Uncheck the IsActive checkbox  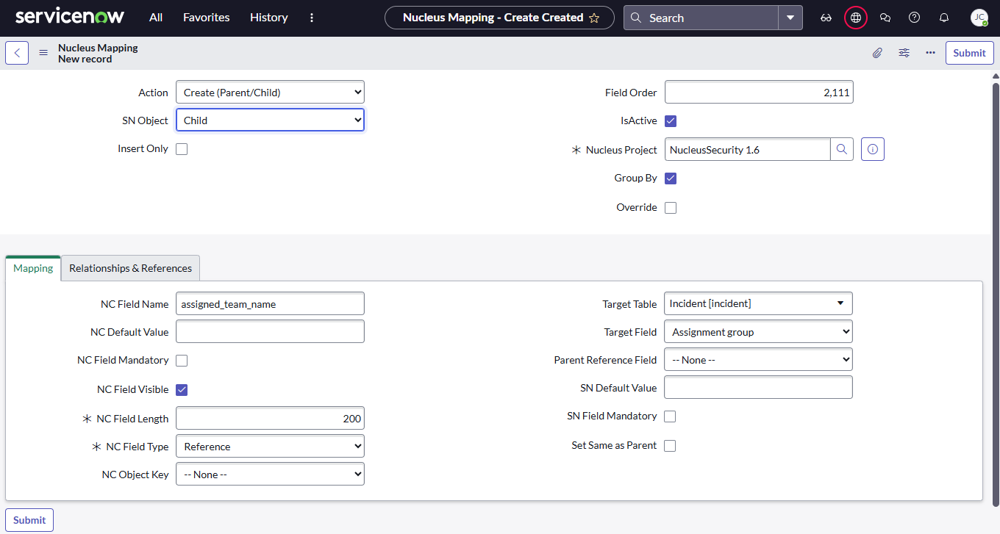[671, 121]
